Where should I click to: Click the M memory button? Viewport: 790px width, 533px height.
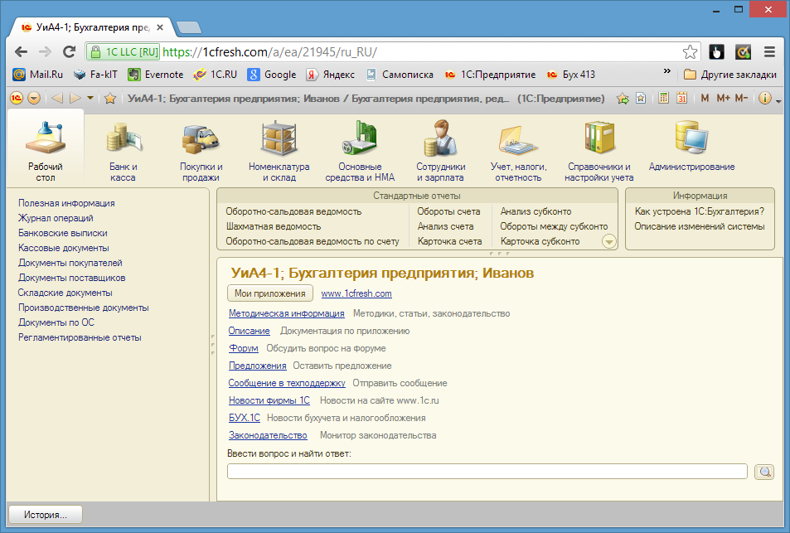tap(705, 99)
